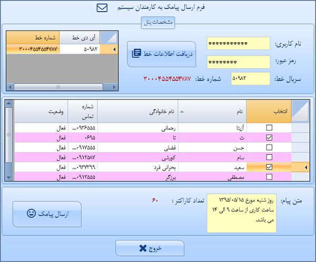Check the selection box for آزیتا
The width and height of the screenshot is (316, 262).
269,127
